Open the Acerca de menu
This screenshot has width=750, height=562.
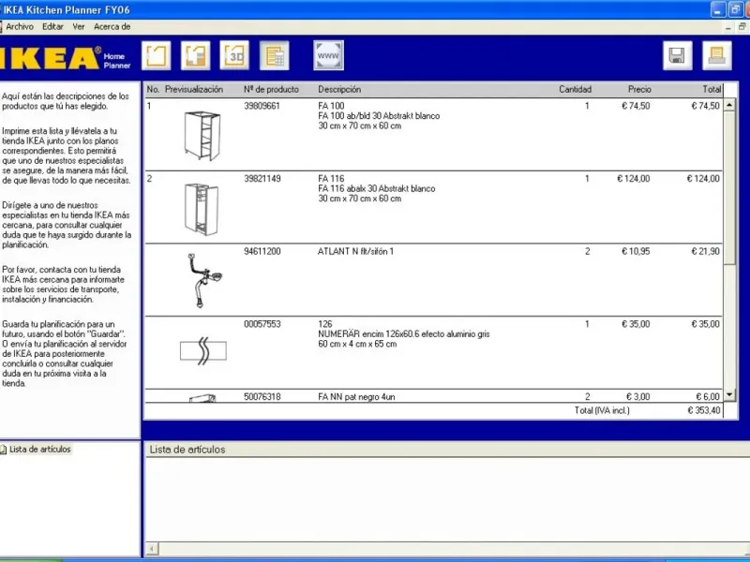(x=112, y=27)
